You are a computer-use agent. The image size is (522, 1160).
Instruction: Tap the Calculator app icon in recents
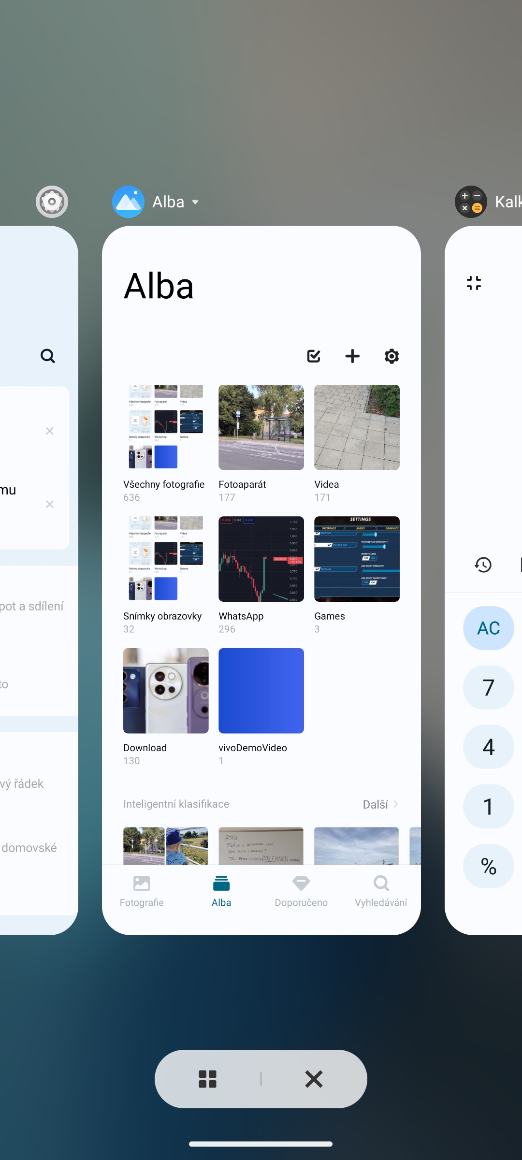click(471, 202)
